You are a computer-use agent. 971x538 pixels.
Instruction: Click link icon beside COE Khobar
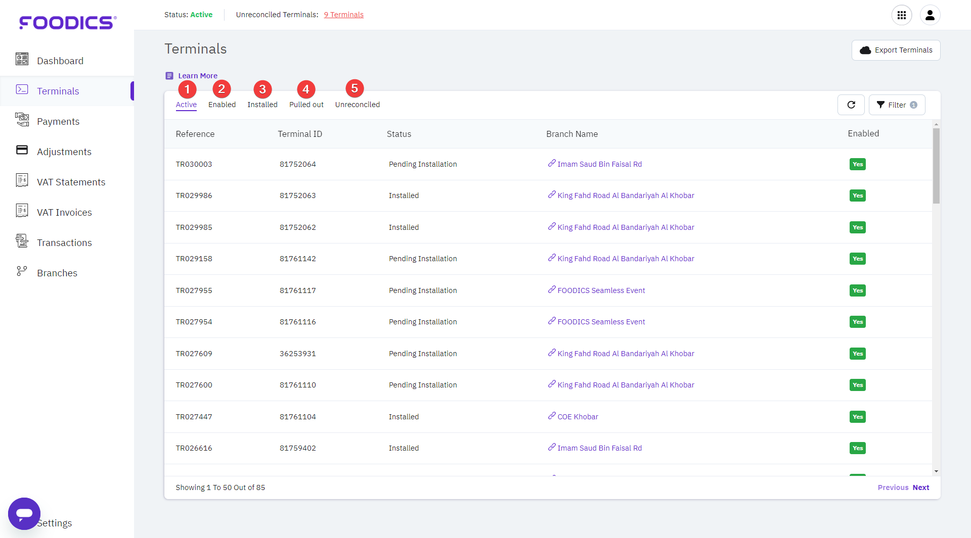click(552, 416)
